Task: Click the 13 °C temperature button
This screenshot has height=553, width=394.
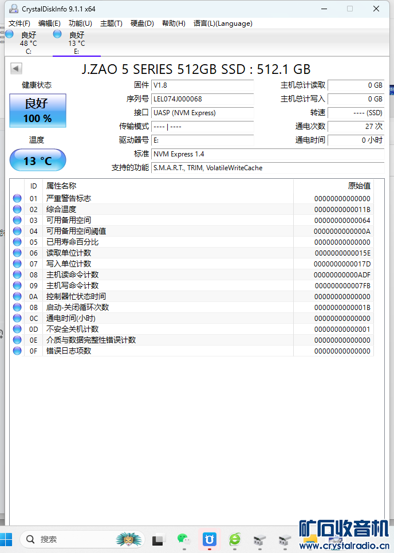Action: pyautogui.click(x=38, y=160)
